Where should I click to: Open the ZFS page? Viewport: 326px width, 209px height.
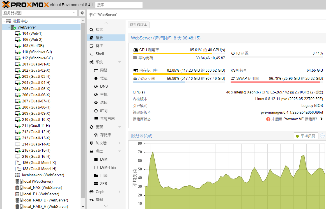(106, 184)
